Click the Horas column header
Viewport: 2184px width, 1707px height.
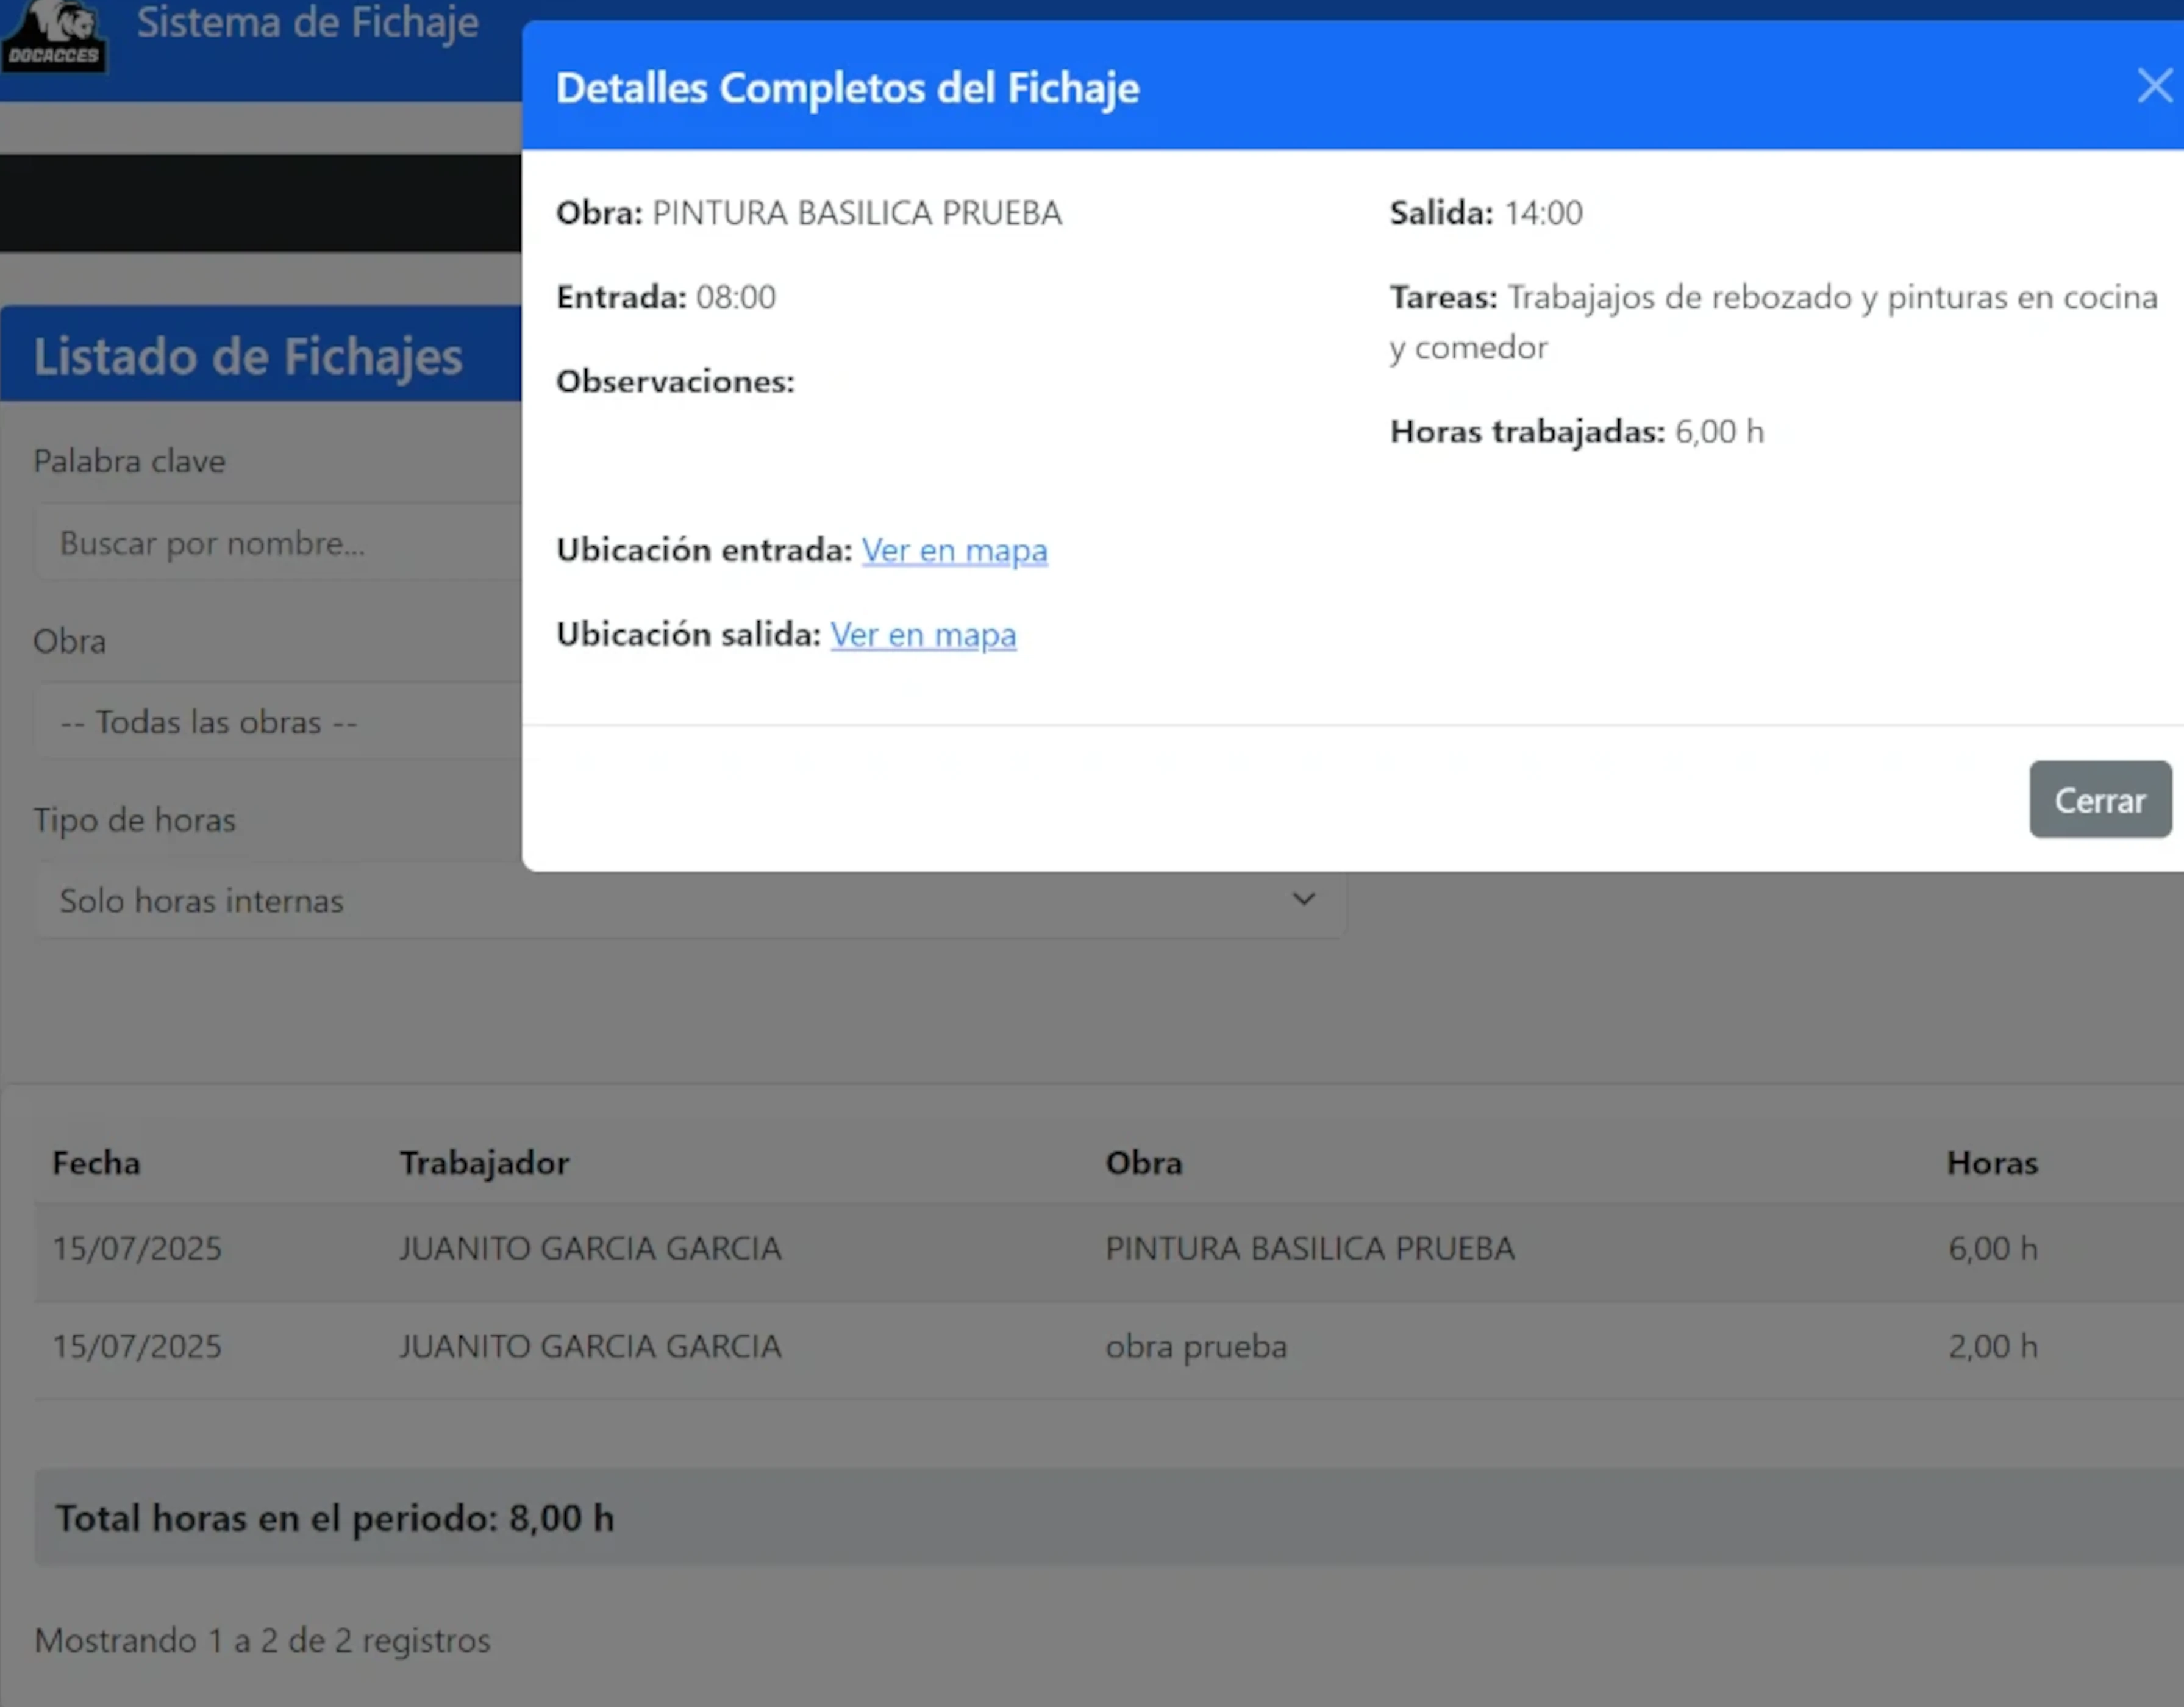pos(1992,1164)
